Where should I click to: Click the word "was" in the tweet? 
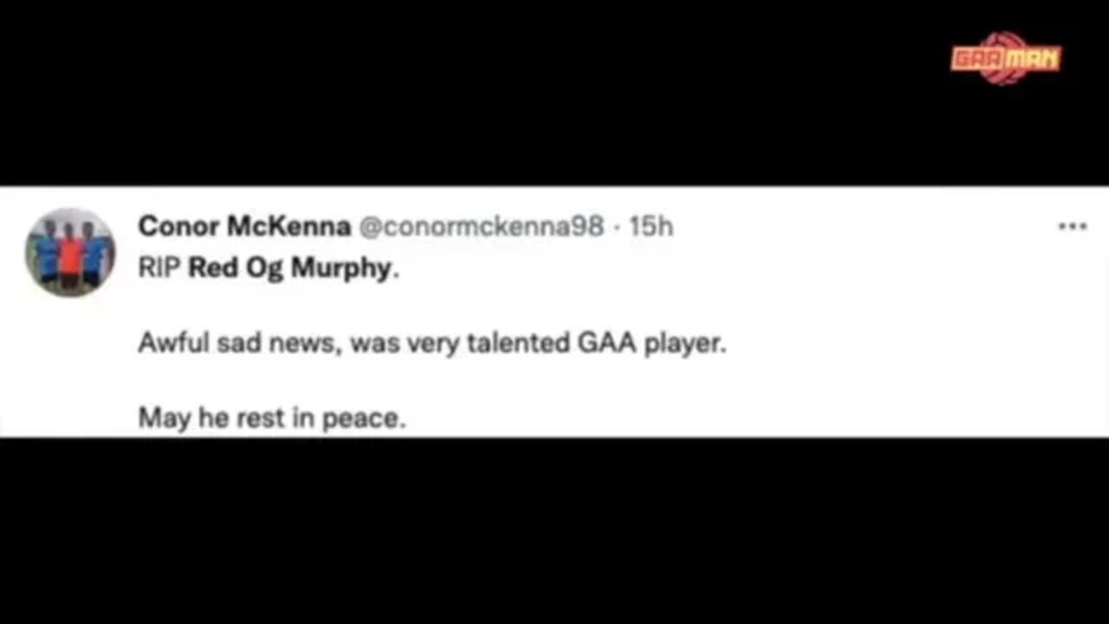click(377, 344)
